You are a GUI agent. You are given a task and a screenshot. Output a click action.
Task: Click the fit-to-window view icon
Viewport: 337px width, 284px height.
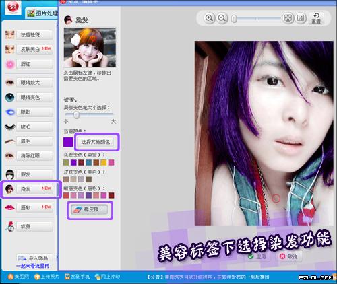pos(288,18)
